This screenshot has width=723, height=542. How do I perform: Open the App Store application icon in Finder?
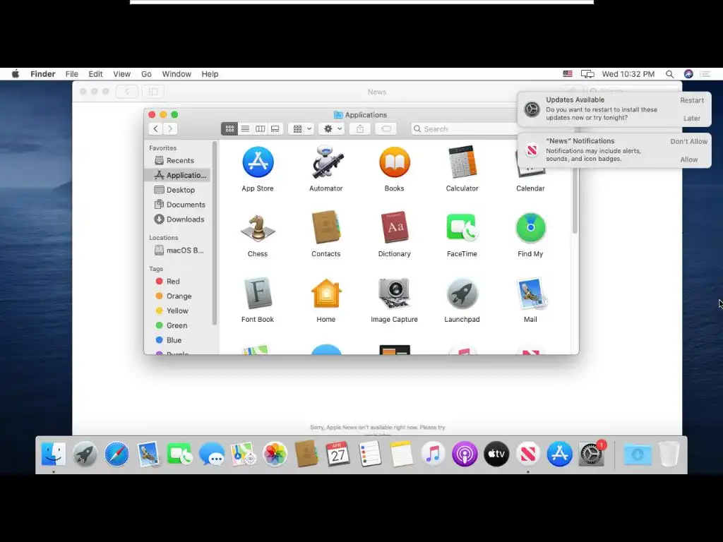pyautogui.click(x=258, y=162)
